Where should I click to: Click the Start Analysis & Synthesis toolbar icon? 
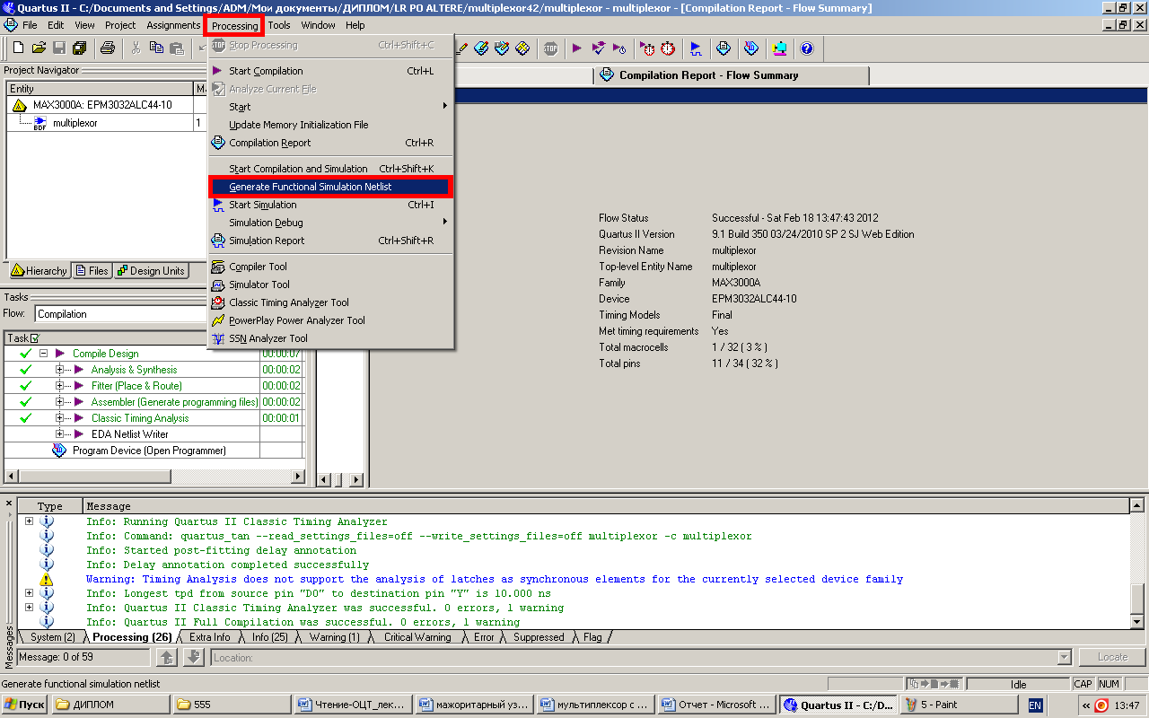click(599, 48)
